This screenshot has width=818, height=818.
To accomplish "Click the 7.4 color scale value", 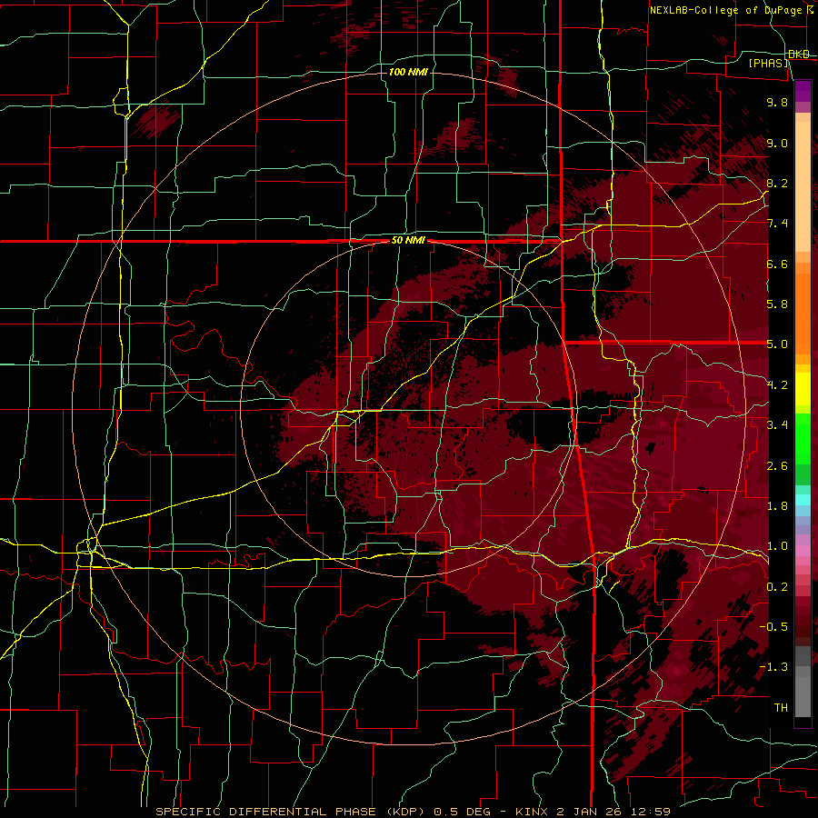I will click(777, 224).
